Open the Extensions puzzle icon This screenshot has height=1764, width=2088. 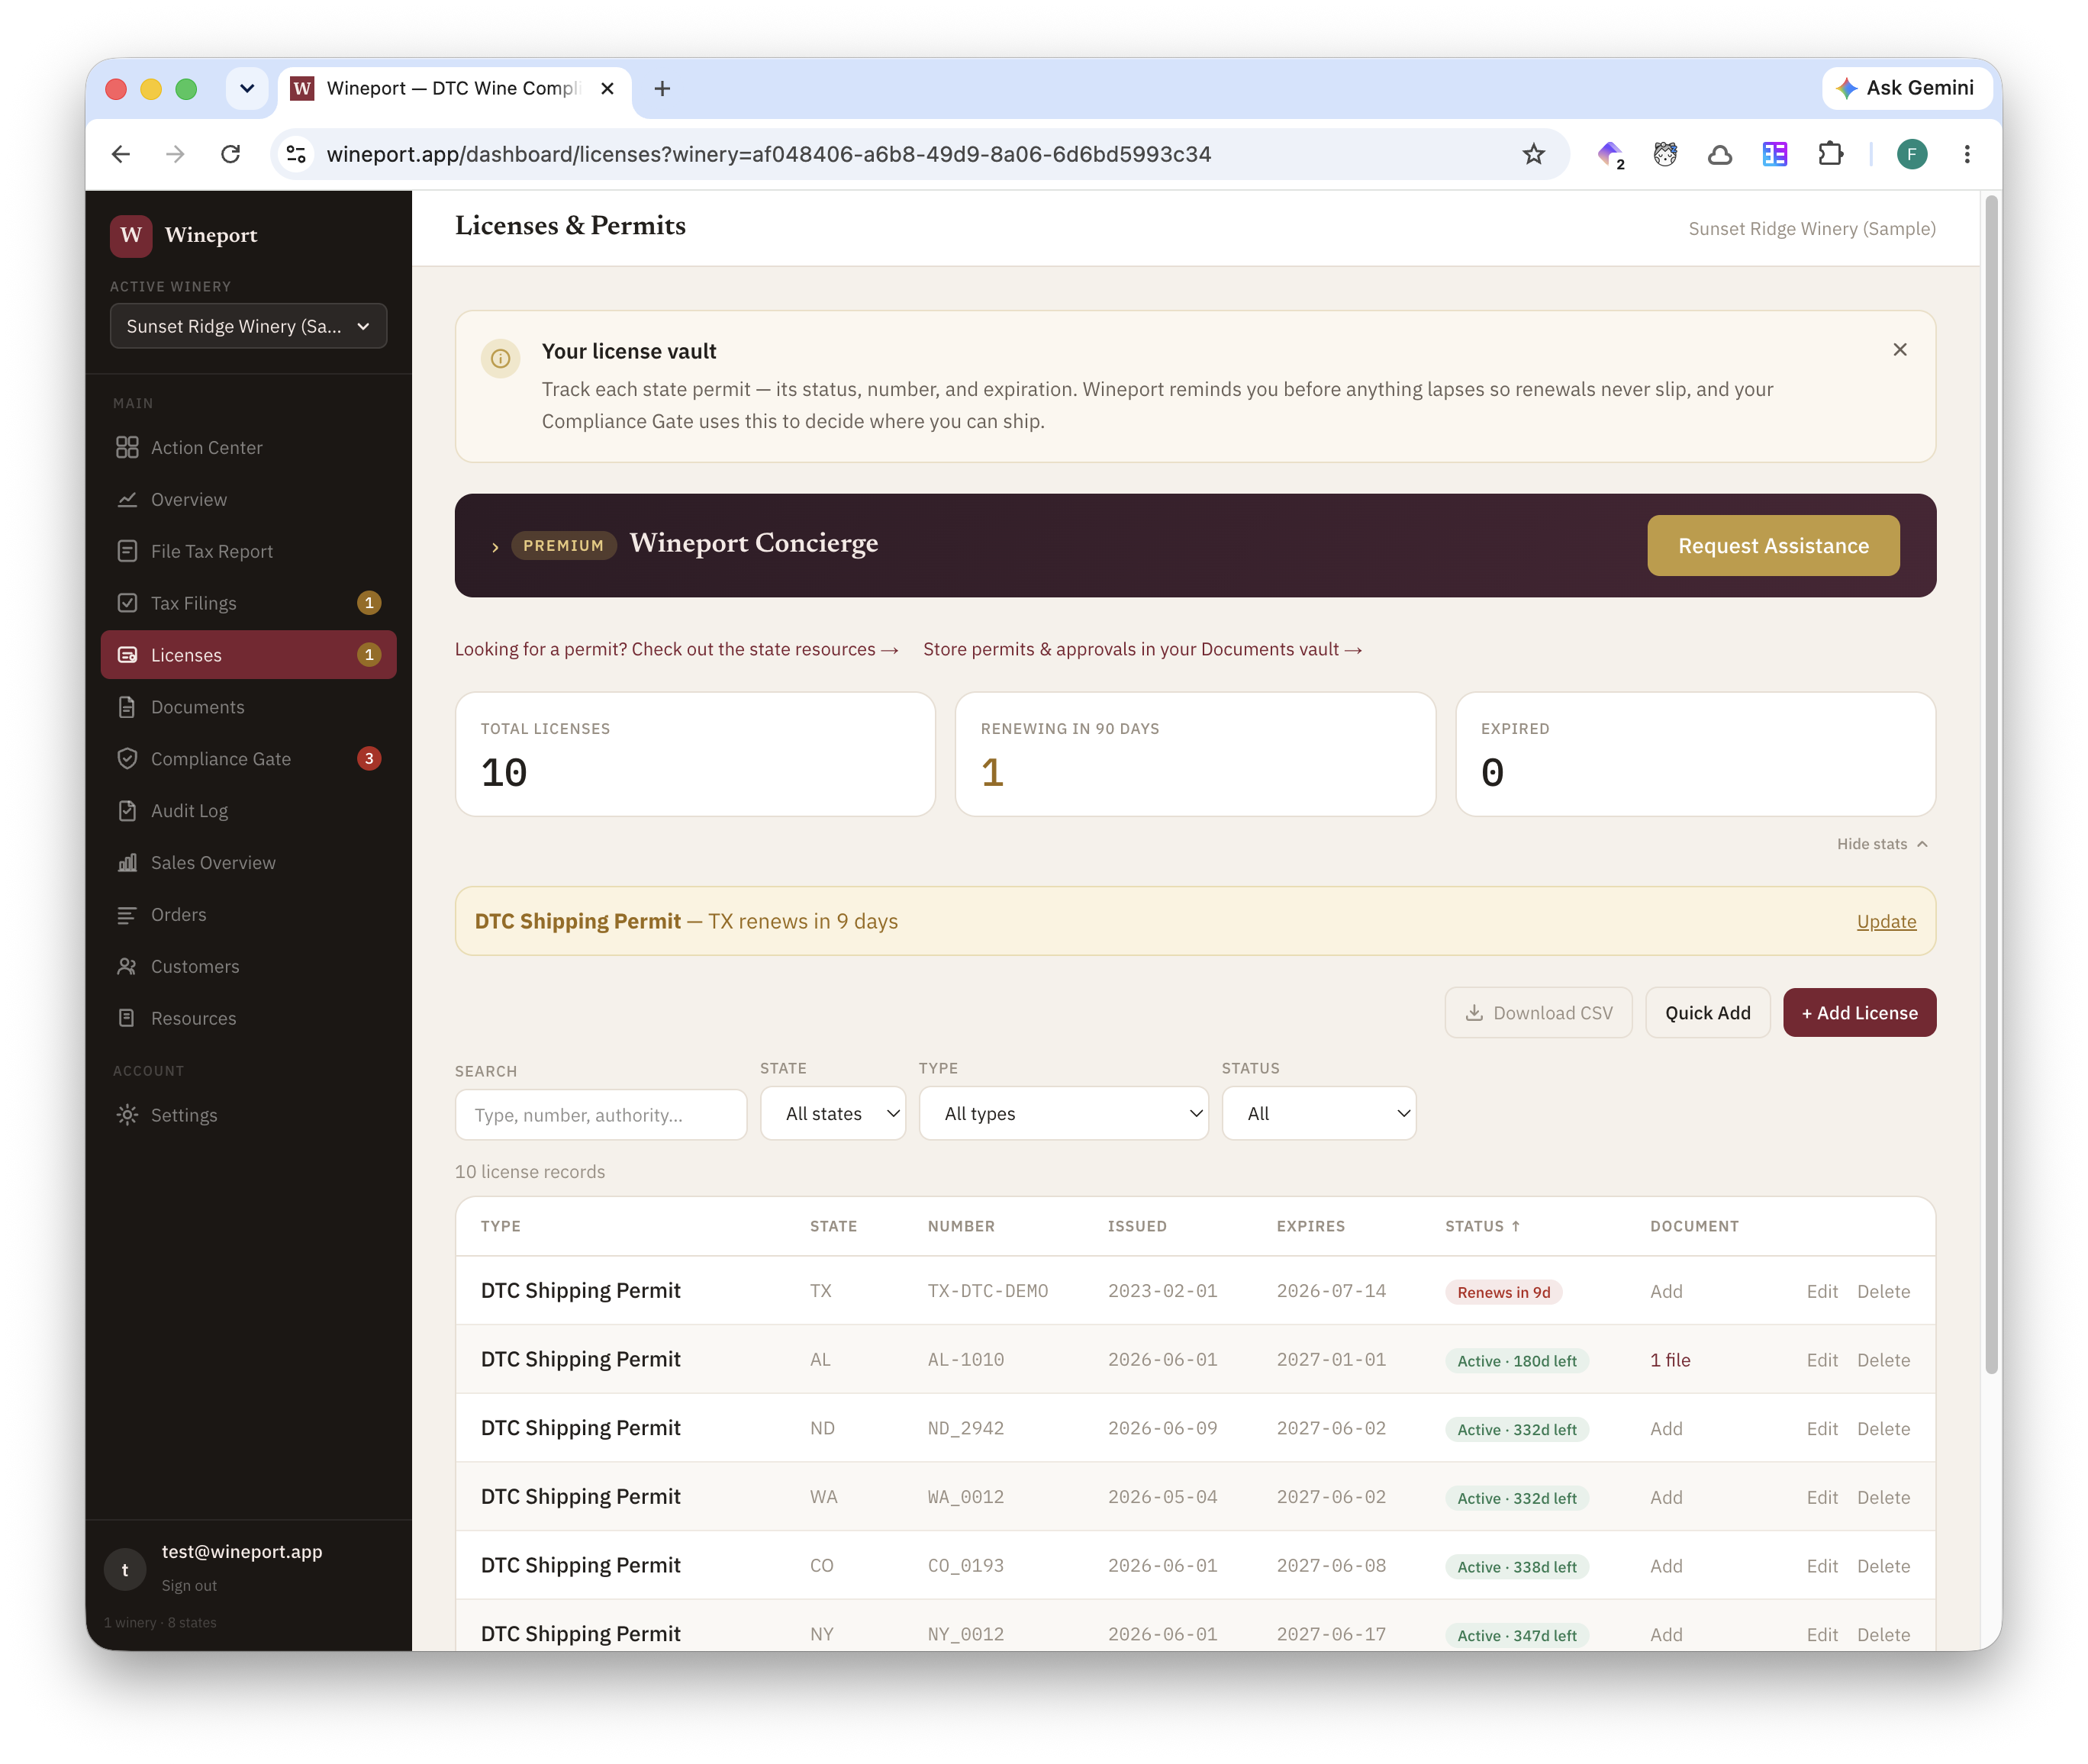click(1829, 154)
